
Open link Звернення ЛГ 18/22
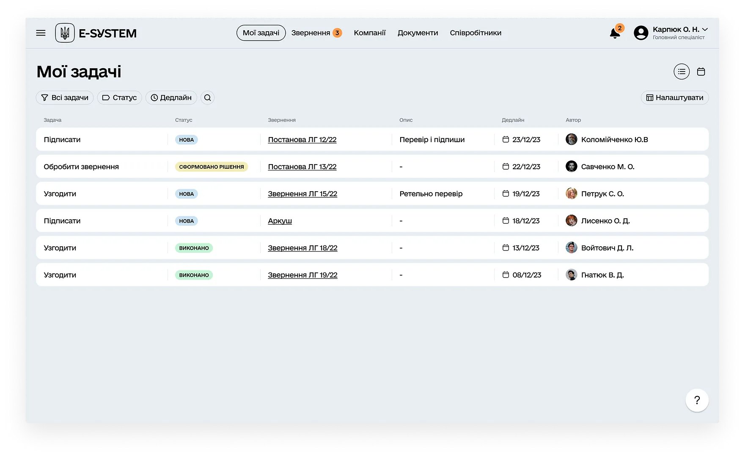point(302,248)
